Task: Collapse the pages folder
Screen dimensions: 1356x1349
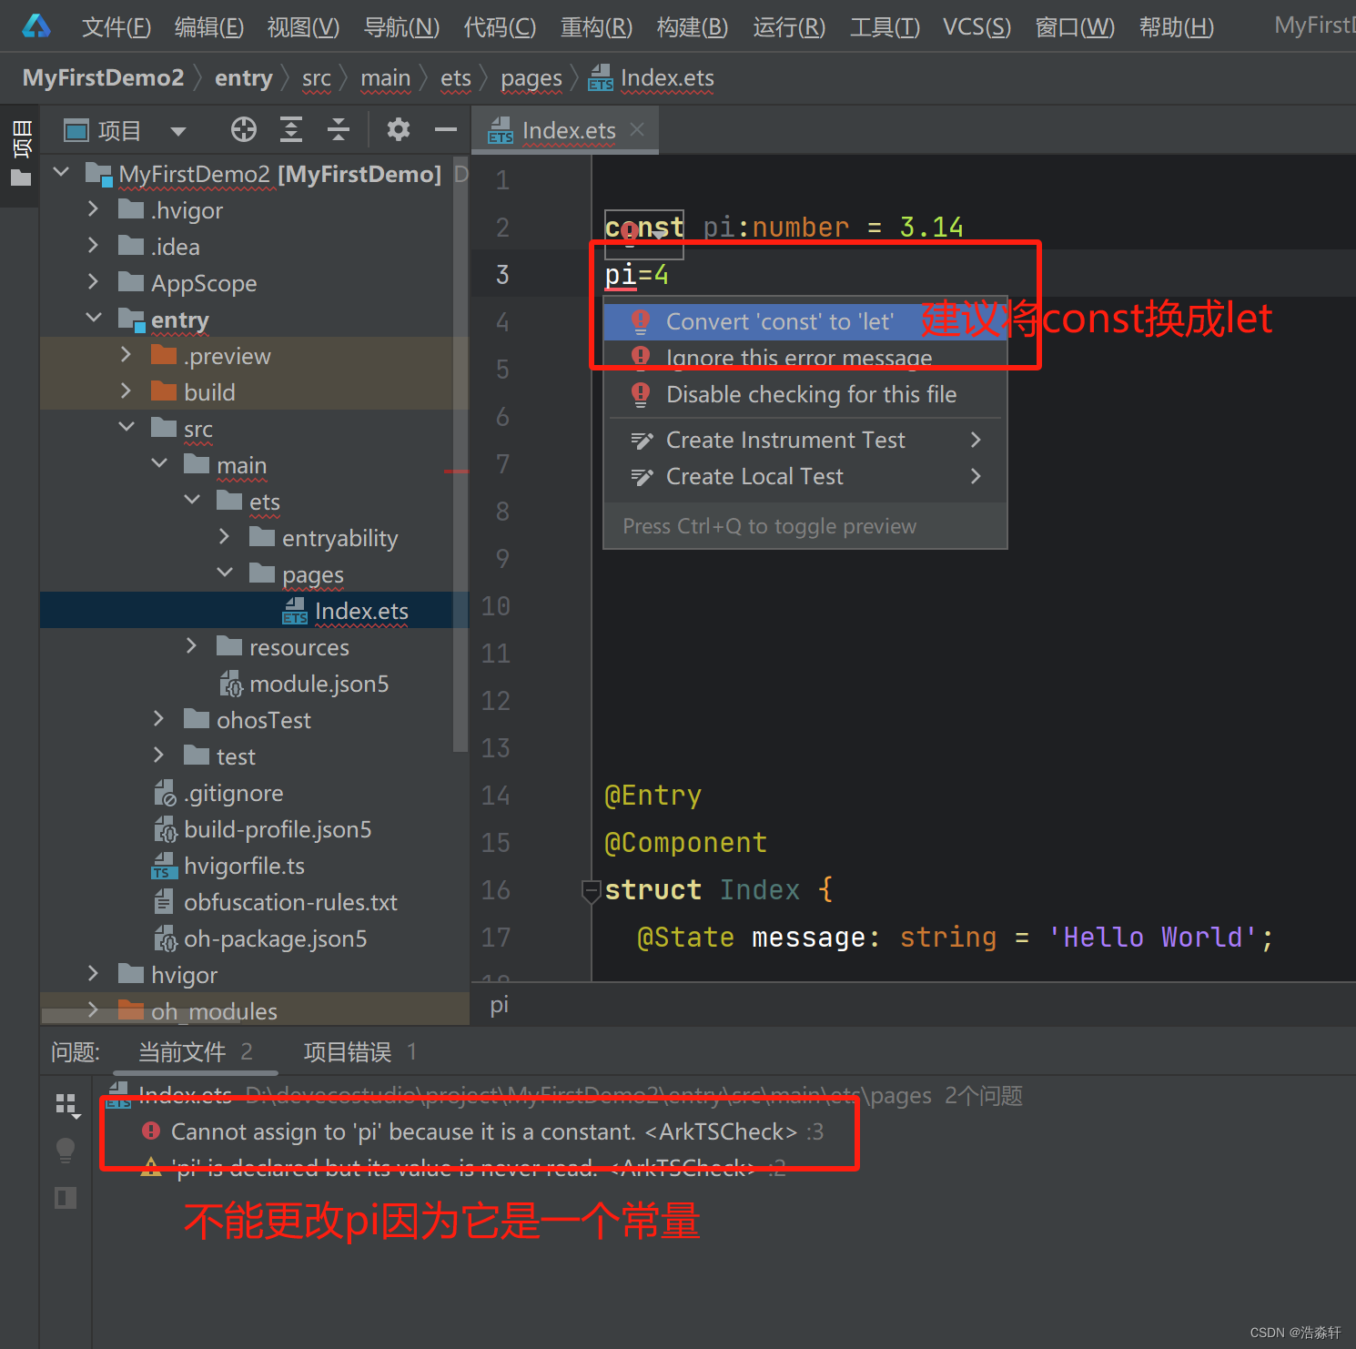Action: (x=225, y=573)
